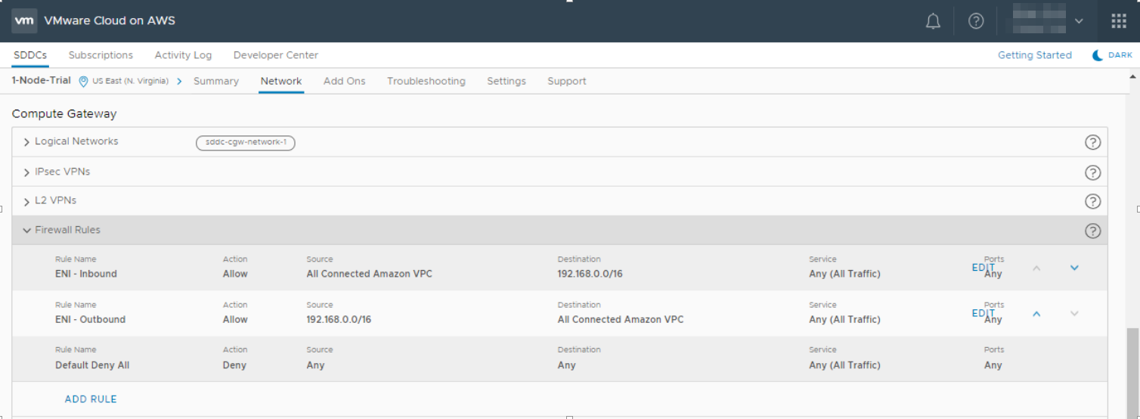This screenshot has width=1140, height=419.
Task: Open help for IPsec VPNs
Action: 1092,172
